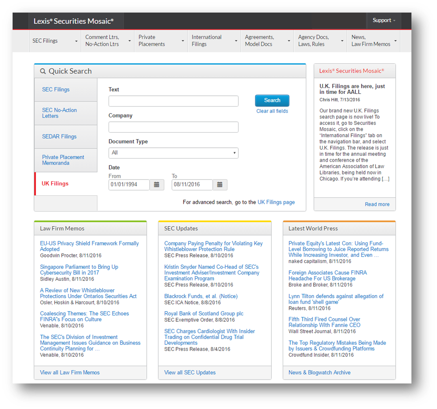
Task: Open Fifth Third Fired Counsel article
Action: [325, 323]
